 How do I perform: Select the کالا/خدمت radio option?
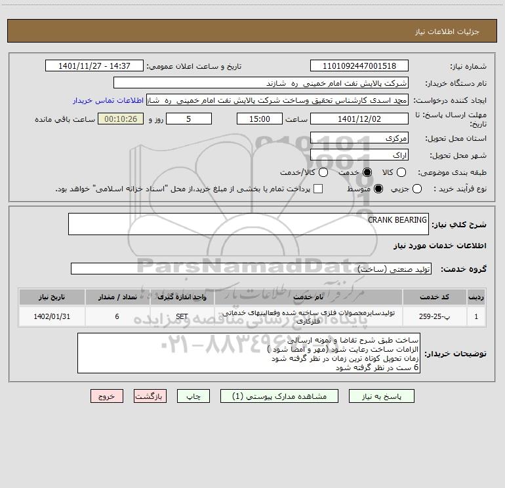click(323, 172)
